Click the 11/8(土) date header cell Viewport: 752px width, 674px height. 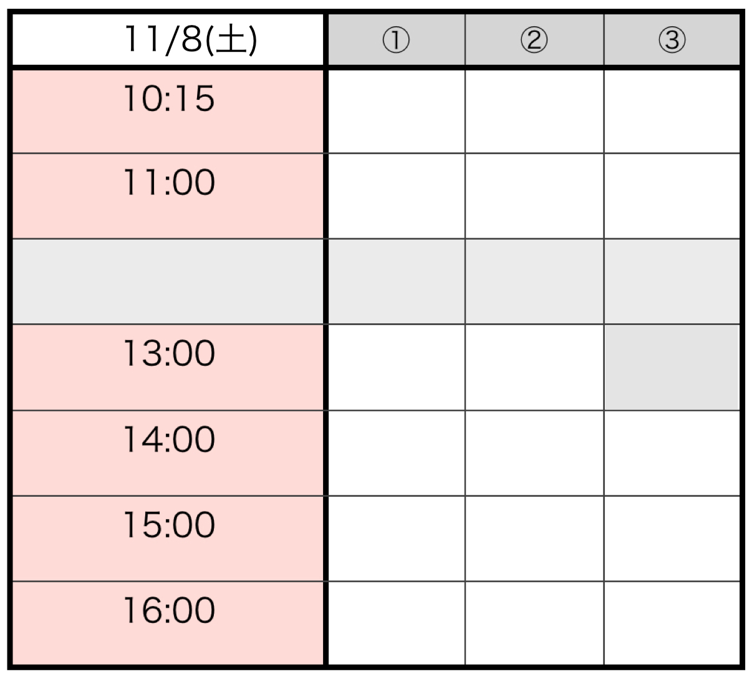coord(168,40)
